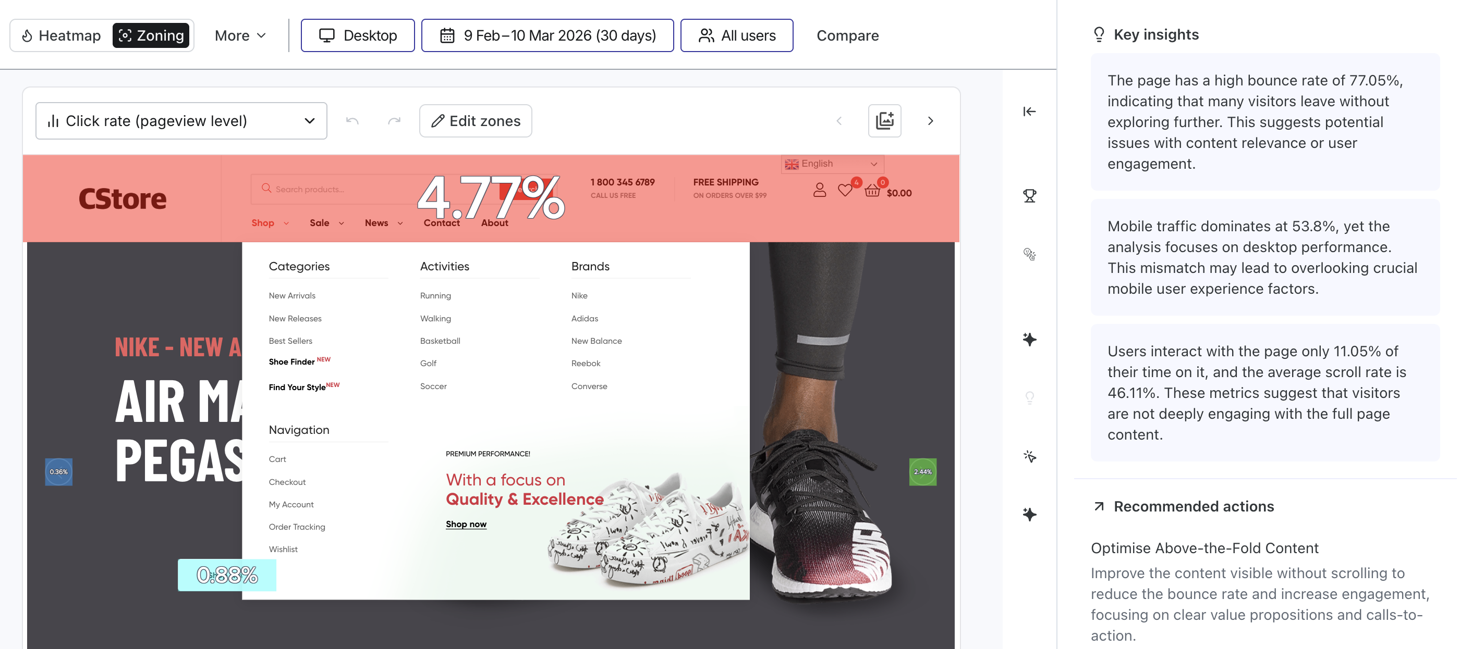Open Cart in the Navigation list
Viewport: 1460px width, 649px height.
(277, 459)
